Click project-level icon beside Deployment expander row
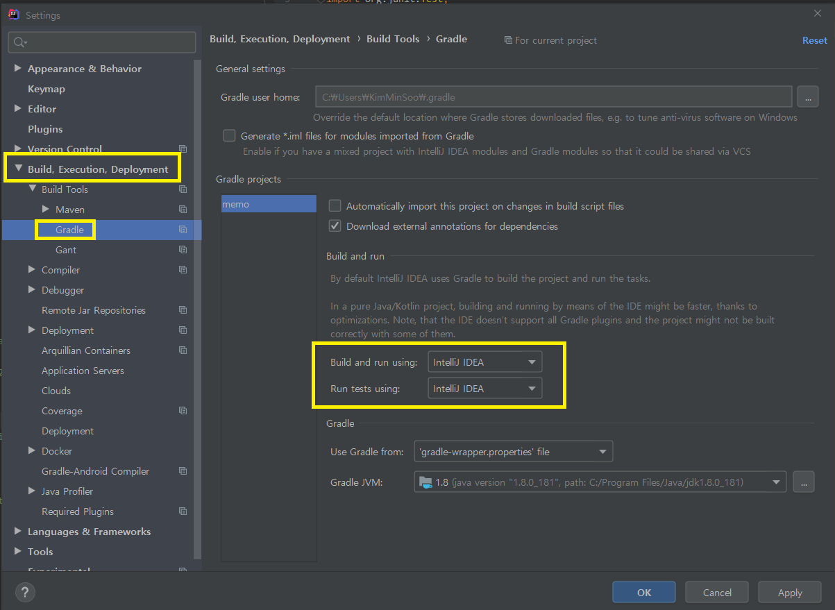The width and height of the screenshot is (835, 610). click(x=183, y=330)
